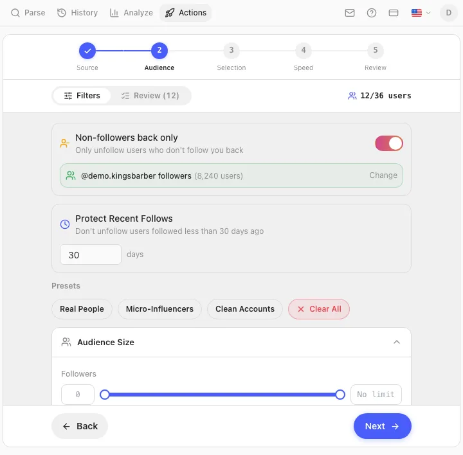463x455 pixels.
Task: Disable Non-followers back only toggle
Action: [x=389, y=143]
